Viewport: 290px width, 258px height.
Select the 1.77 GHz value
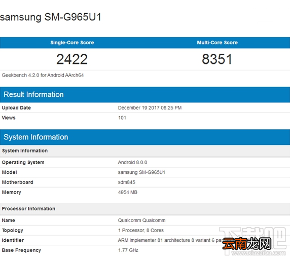tap(128, 250)
